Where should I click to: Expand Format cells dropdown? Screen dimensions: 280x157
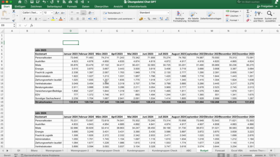pos(238,20)
